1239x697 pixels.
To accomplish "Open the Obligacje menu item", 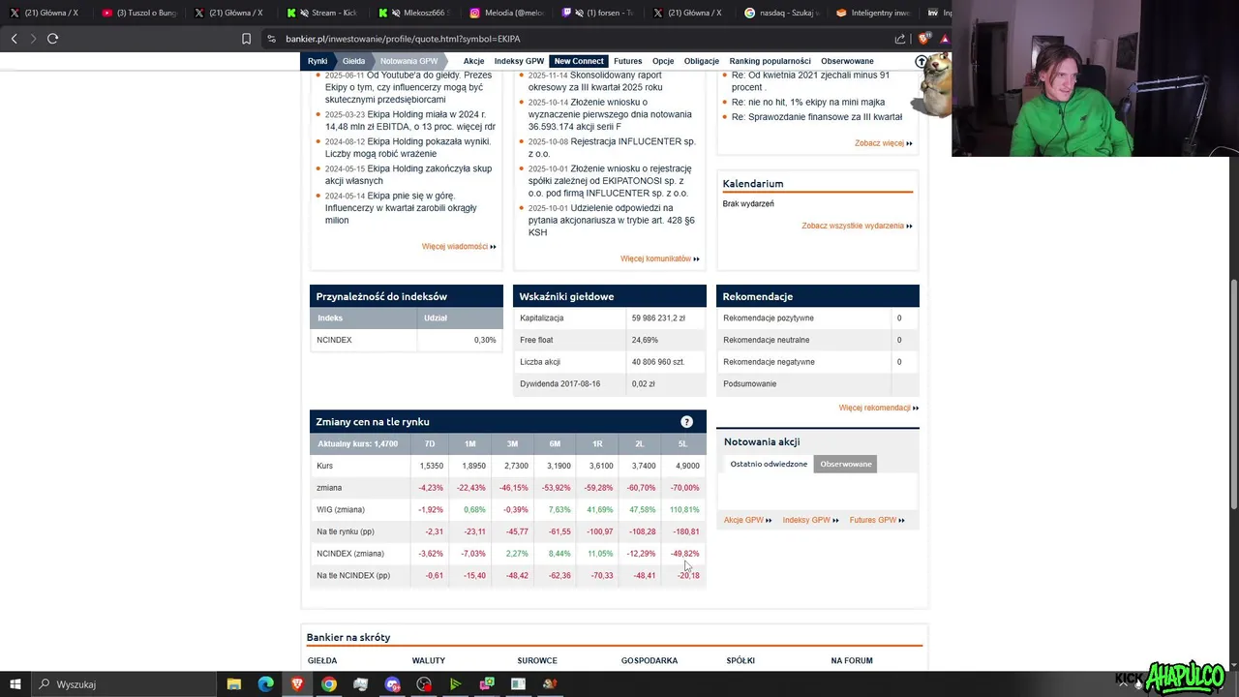I will tap(702, 61).
